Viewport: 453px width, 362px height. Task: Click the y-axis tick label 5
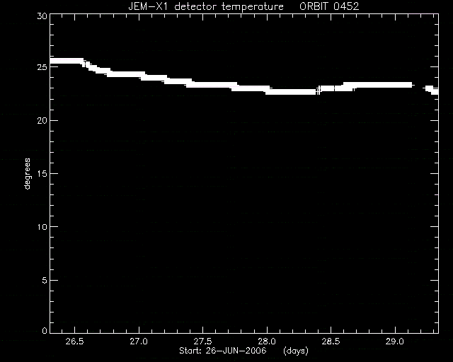pos(44,280)
